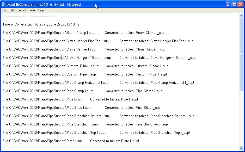Click the 'Converted to tables: Plate I_sup!' text
The image size is (245, 152).
[x=114, y=141]
